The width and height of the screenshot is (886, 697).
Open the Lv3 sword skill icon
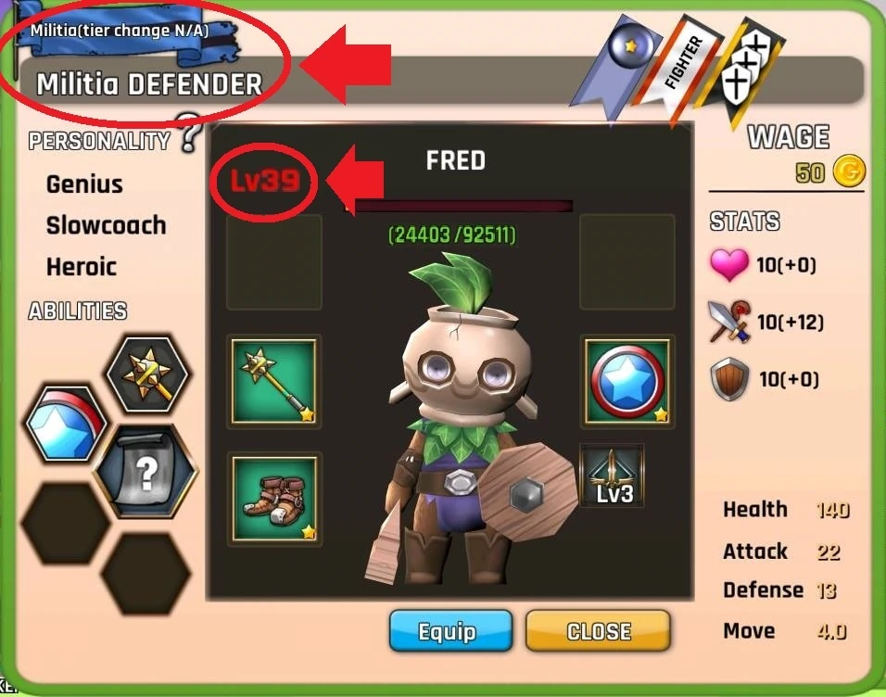pyautogui.click(x=612, y=476)
